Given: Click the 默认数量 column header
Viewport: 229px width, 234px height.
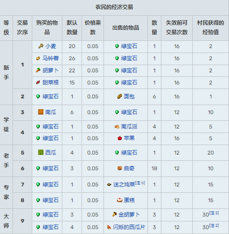Looking at the screenshot, I should (72, 27).
